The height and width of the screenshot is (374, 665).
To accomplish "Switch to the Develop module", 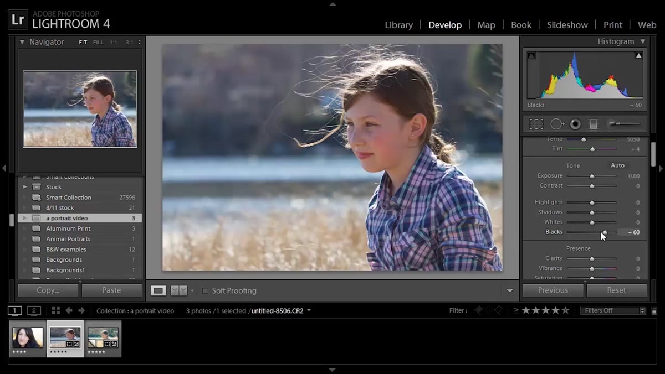I will pyautogui.click(x=445, y=25).
